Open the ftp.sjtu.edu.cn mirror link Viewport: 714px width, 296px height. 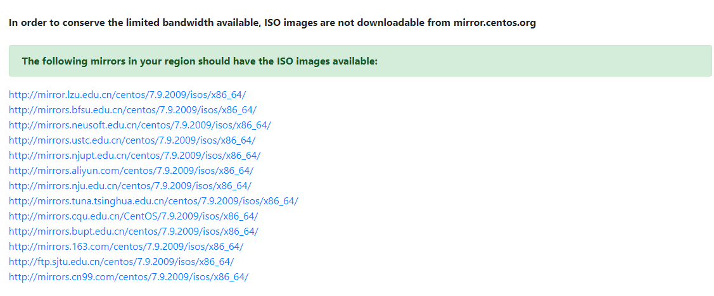(x=121, y=261)
